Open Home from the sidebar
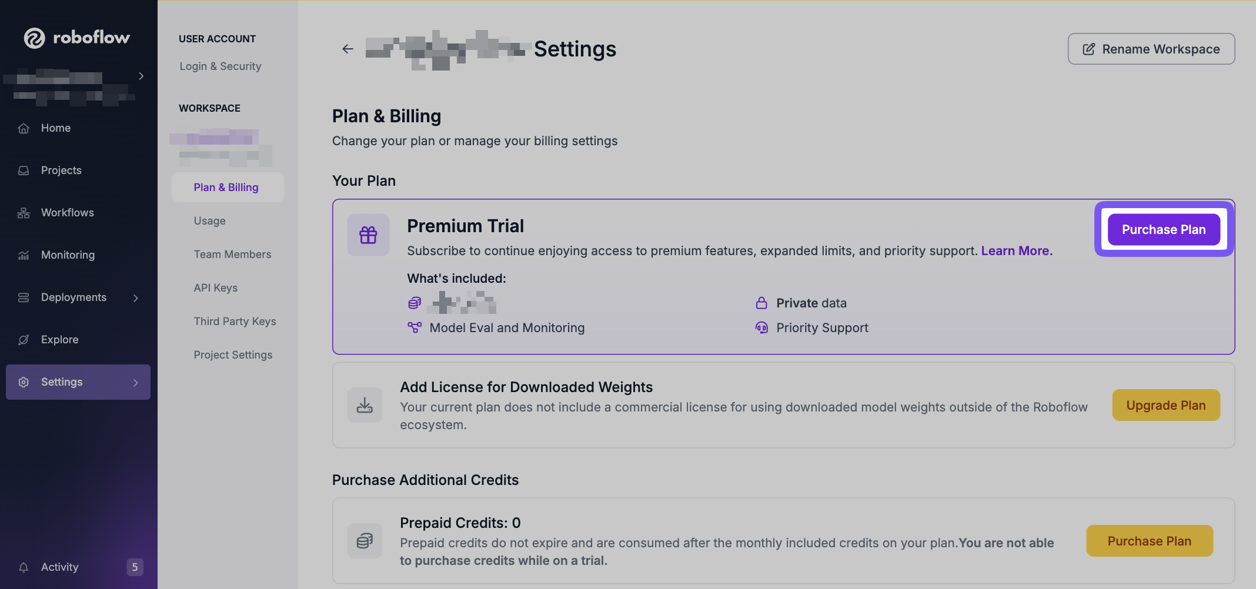This screenshot has height=589, width=1256. click(55, 128)
